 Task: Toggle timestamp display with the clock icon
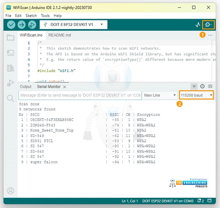click(202, 86)
